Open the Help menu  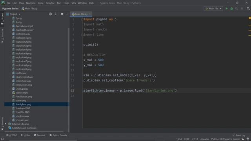[91, 3]
